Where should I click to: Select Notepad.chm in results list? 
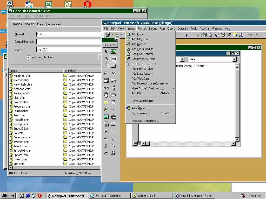(22, 89)
